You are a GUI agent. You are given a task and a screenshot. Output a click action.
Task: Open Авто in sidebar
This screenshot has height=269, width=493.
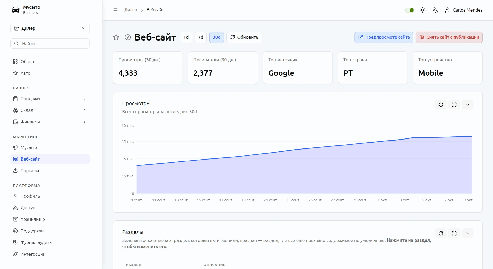point(50,73)
